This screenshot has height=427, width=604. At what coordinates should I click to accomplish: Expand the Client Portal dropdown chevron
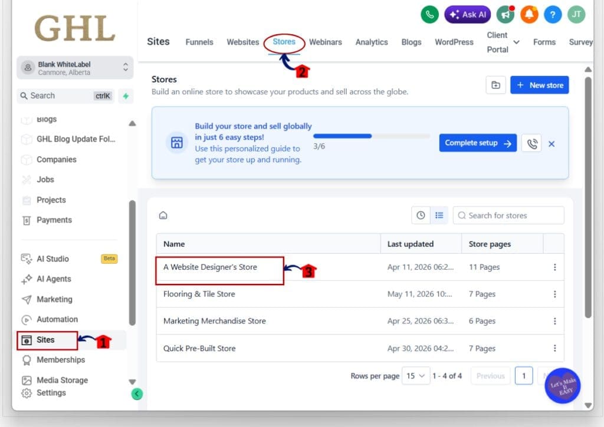(x=516, y=42)
